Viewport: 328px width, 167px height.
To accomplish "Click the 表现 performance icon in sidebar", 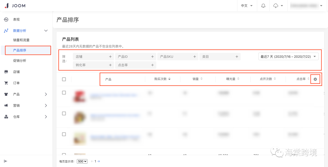I will pos(6,19).
